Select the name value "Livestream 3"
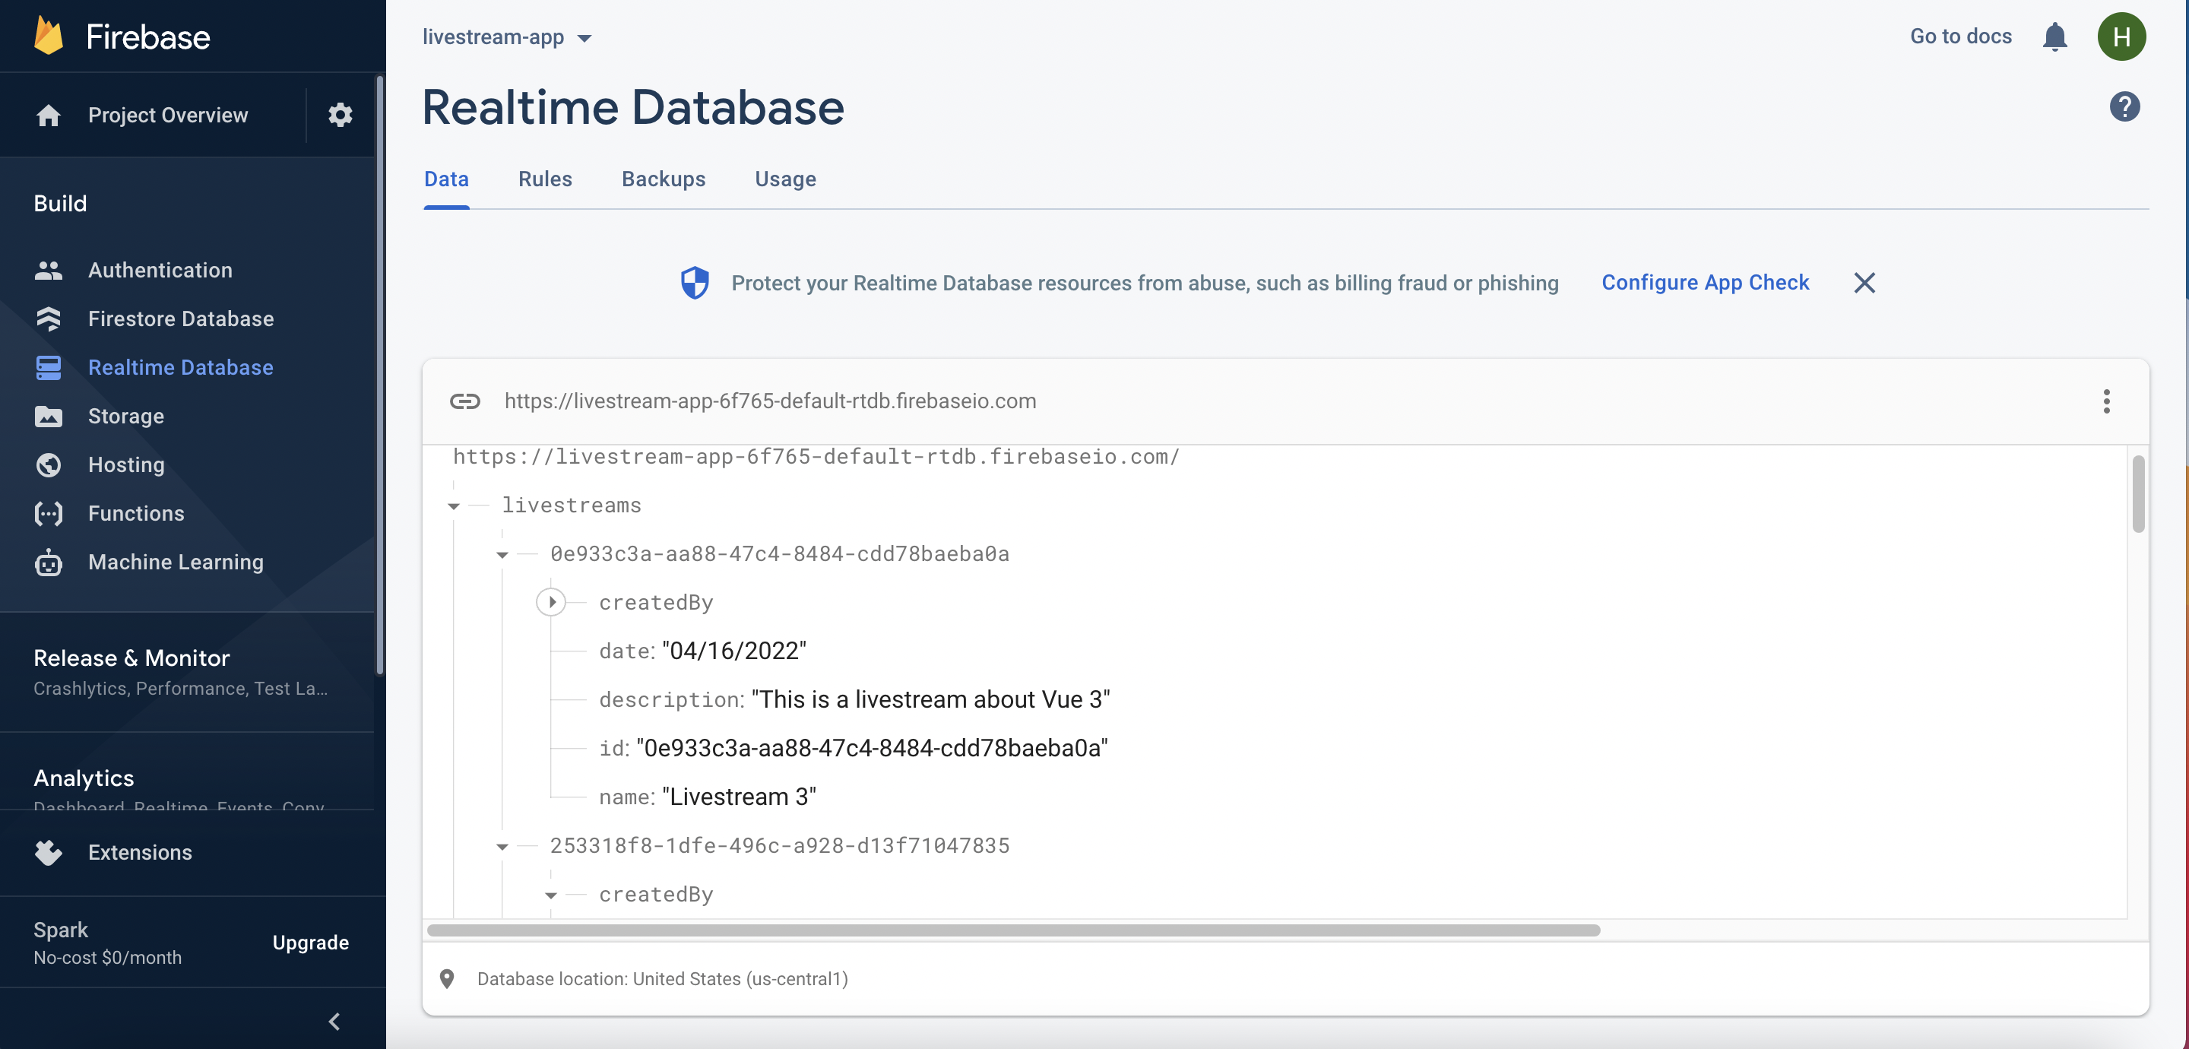 (x=740, y=797)
